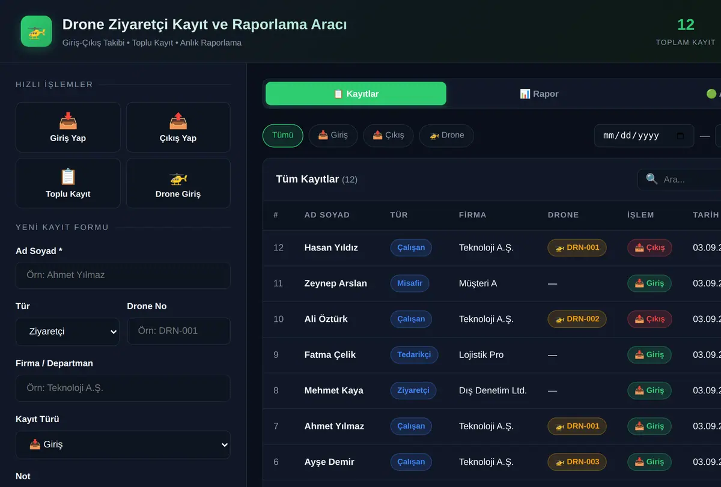Click DRN-002 badge in Ali Öztürk row
The height and width of the screenshot is (487, 721).
[577, 319]
